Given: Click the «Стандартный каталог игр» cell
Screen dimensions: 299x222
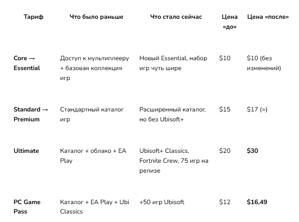Looking at the screenshot, I should (92, 114).
